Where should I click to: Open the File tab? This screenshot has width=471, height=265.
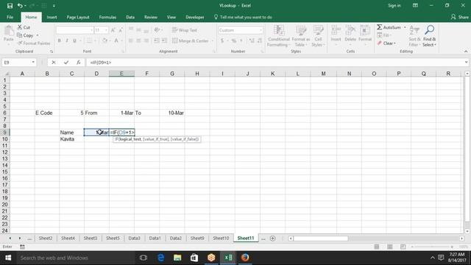(10, 17)
